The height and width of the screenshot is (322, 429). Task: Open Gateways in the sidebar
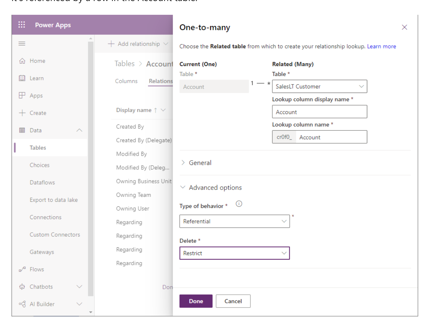[42, 252]
